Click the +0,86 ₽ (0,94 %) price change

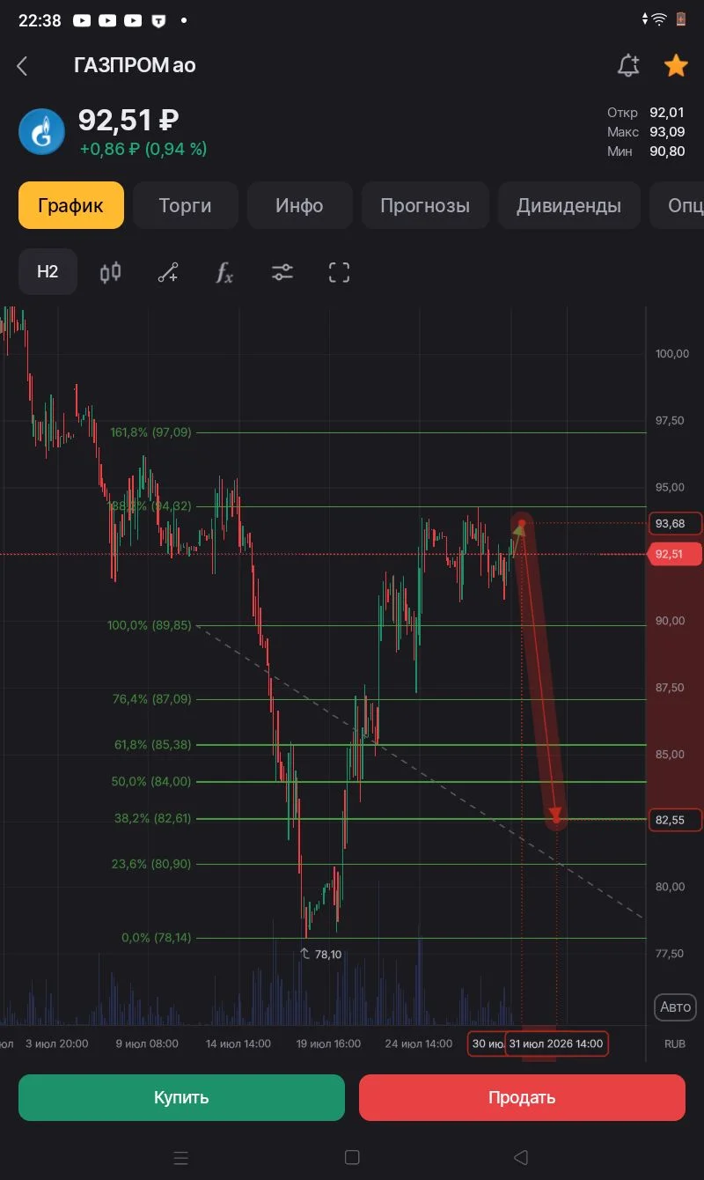[143, 149]
